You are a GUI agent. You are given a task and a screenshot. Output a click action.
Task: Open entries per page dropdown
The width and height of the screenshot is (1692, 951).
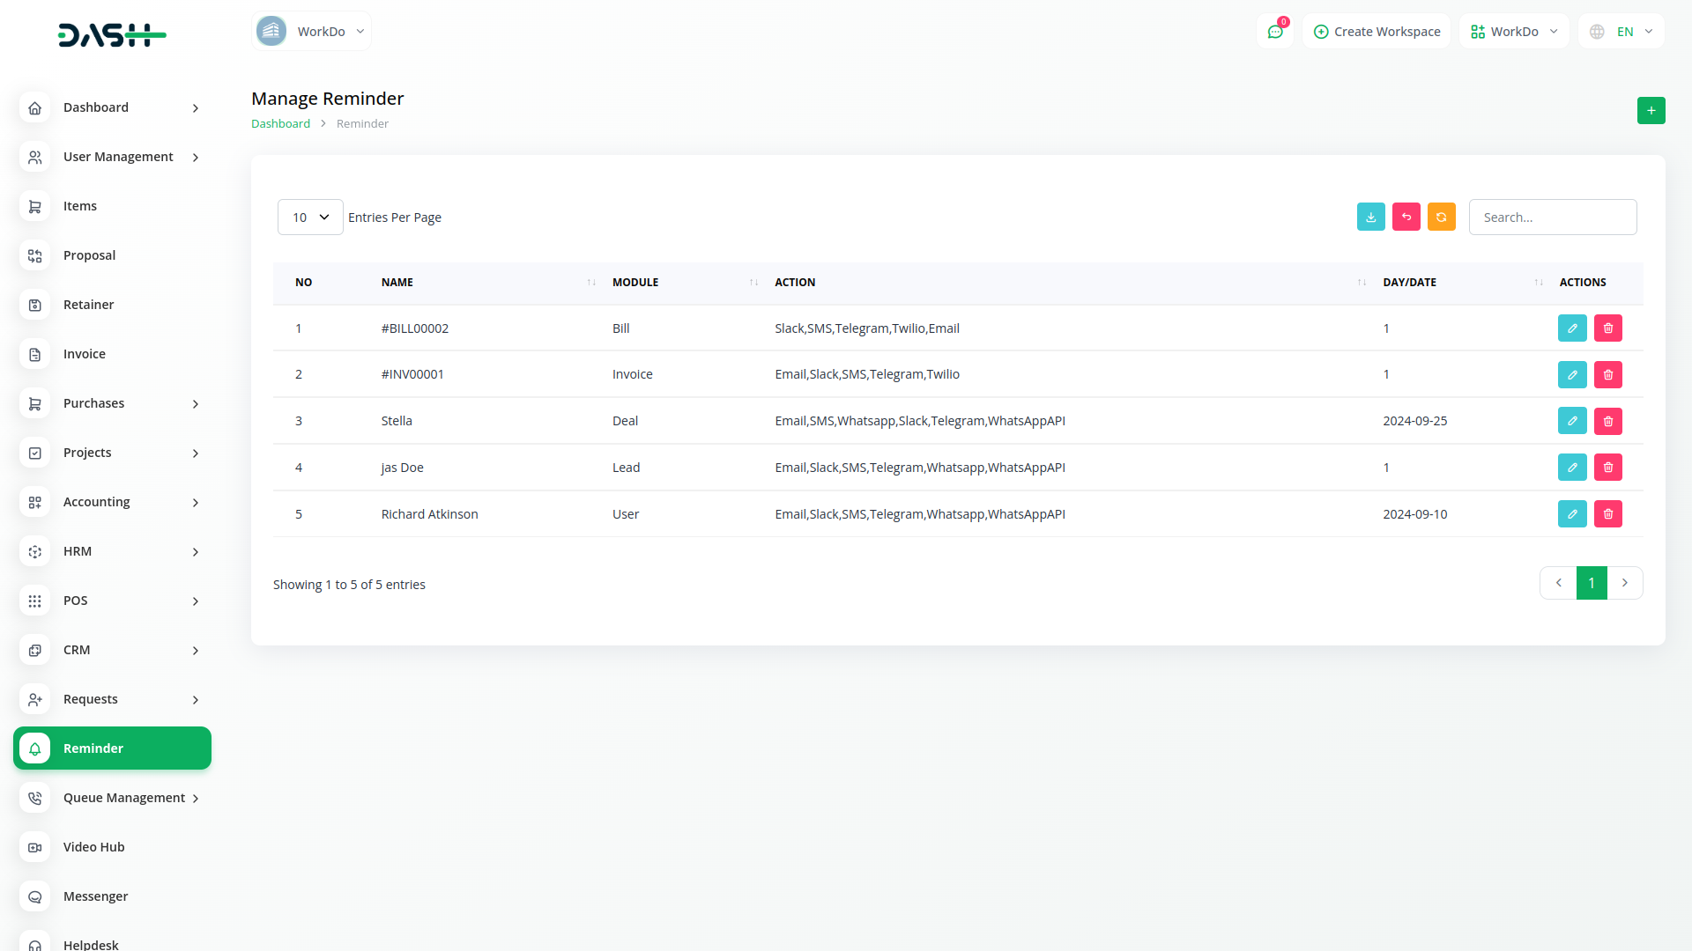click(x=310, y=217)
